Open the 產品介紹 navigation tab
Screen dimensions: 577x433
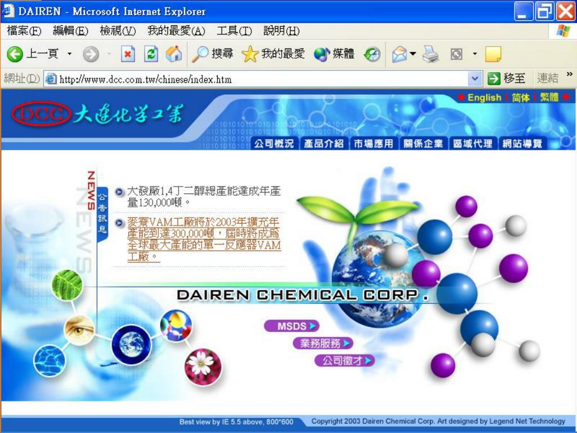click(324, 144)
